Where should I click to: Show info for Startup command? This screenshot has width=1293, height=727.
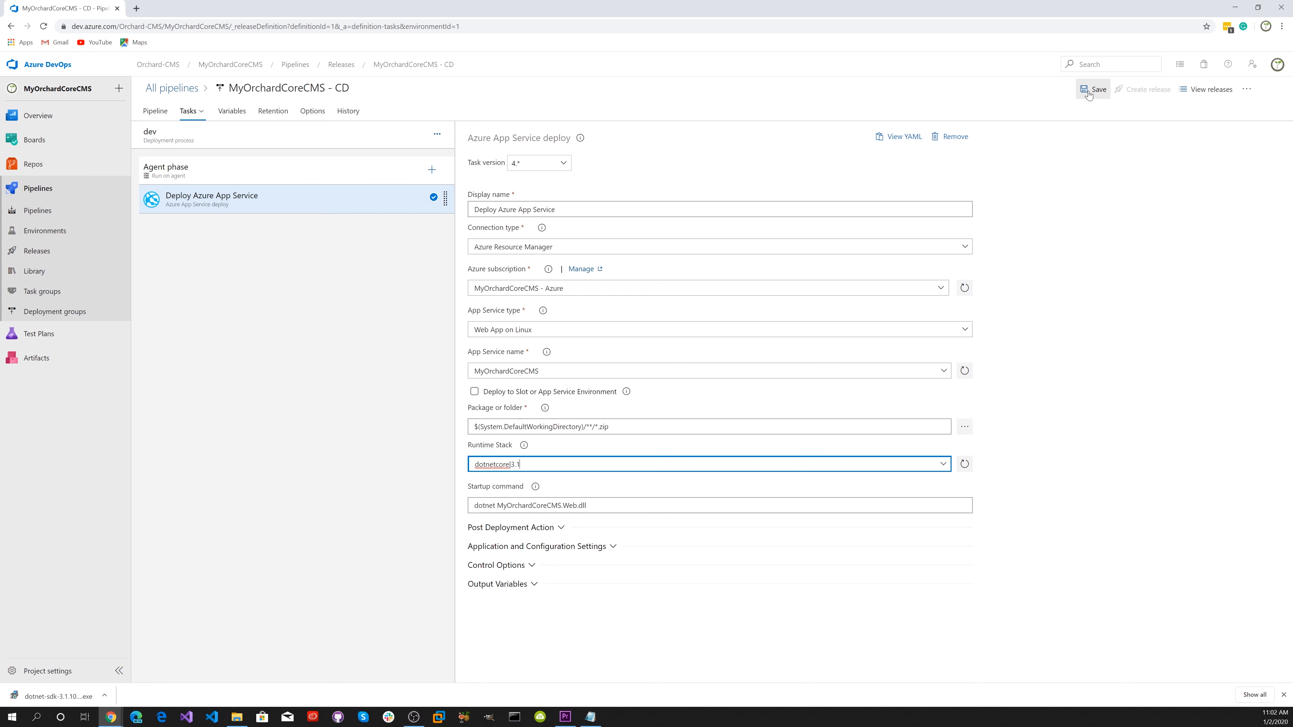[x=535, y=487]
